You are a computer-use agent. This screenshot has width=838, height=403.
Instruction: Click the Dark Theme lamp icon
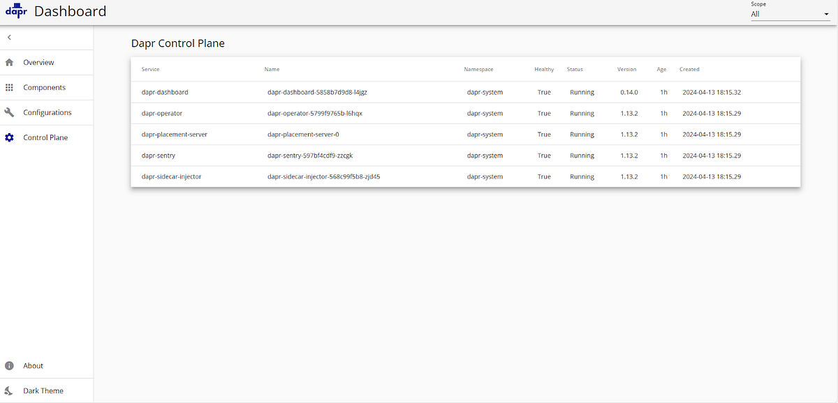tap(8, 390)
